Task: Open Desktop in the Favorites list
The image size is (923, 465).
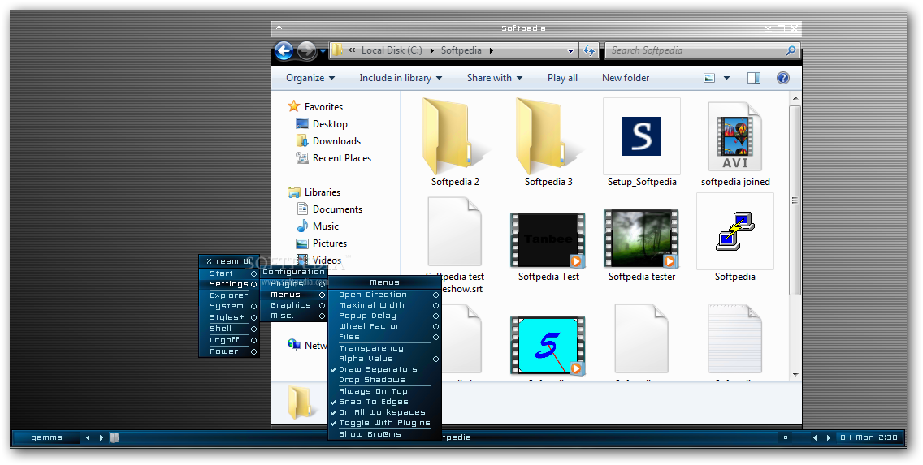Action: pos(330,124)
